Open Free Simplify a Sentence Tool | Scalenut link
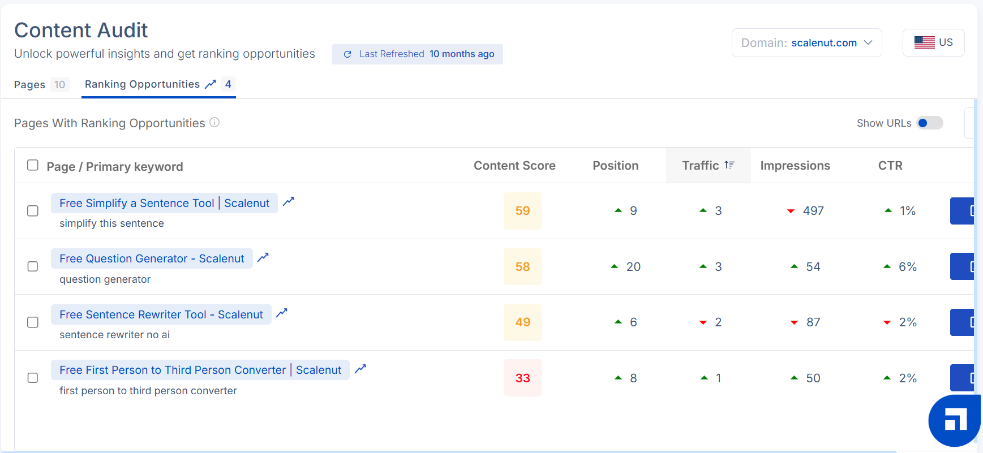 pos(164,203)
